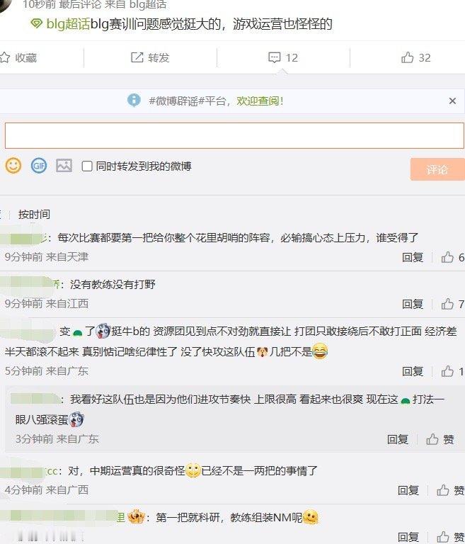Click the 来自 blg超话 source text

[x=136, y=5]
